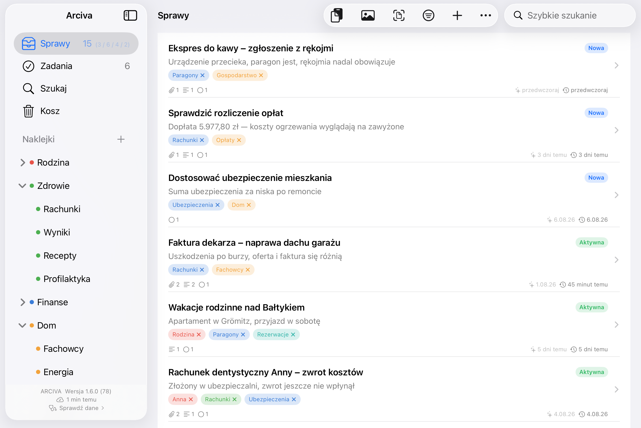Remove the Anna tag
The image size is (641, 428).
point(191,399)
